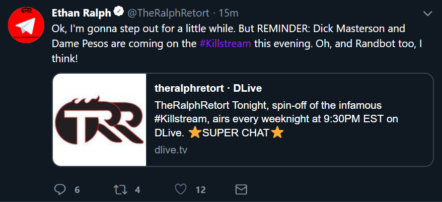This screenshot has width=442, height=202.
Task: Open the Ethan Ralph display name
Action: 82,13
